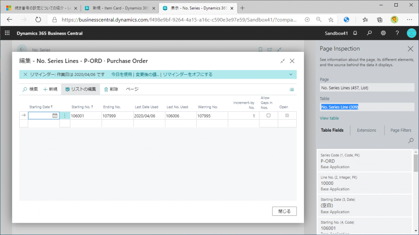The image size is (419, 235).
Task: Switch to the Table Fields tab
Action: 332,130
